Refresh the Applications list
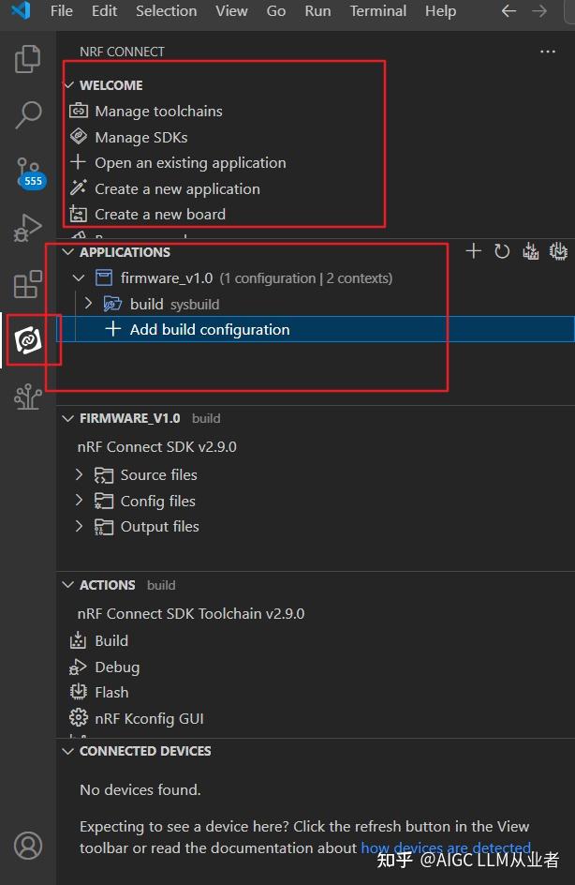Viewport: 575px width, 885px height. tap(502, 251)
